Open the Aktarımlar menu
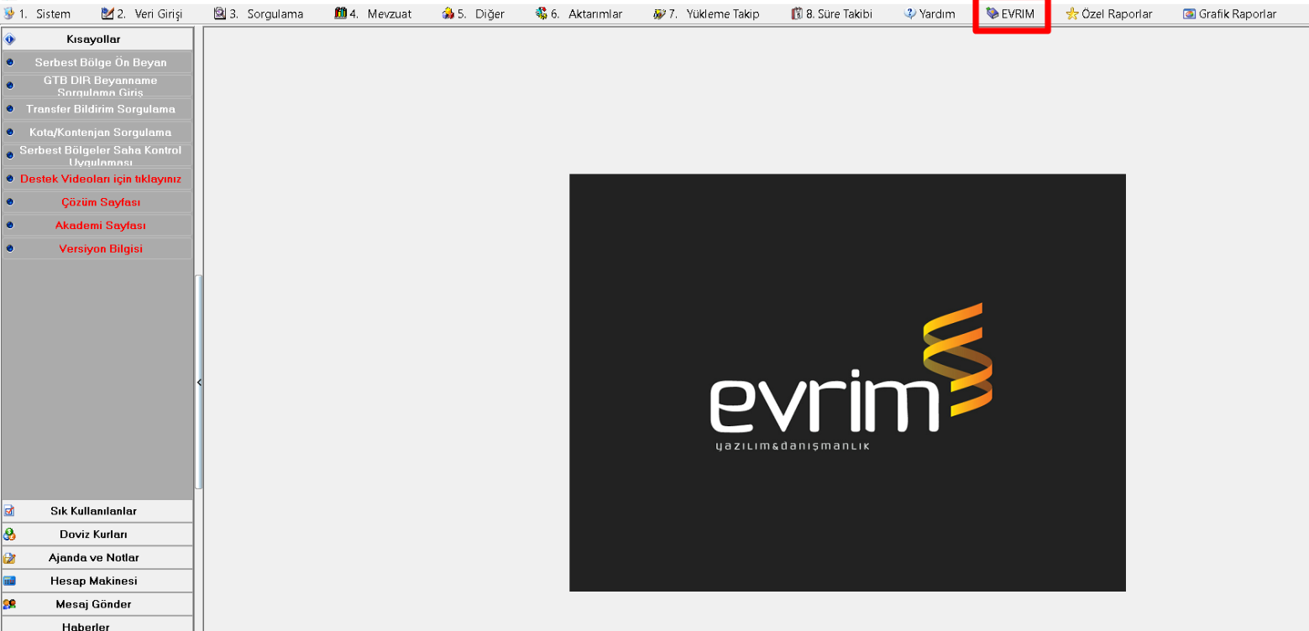The width and height of the screenshot is (1309, 631). 579,13
